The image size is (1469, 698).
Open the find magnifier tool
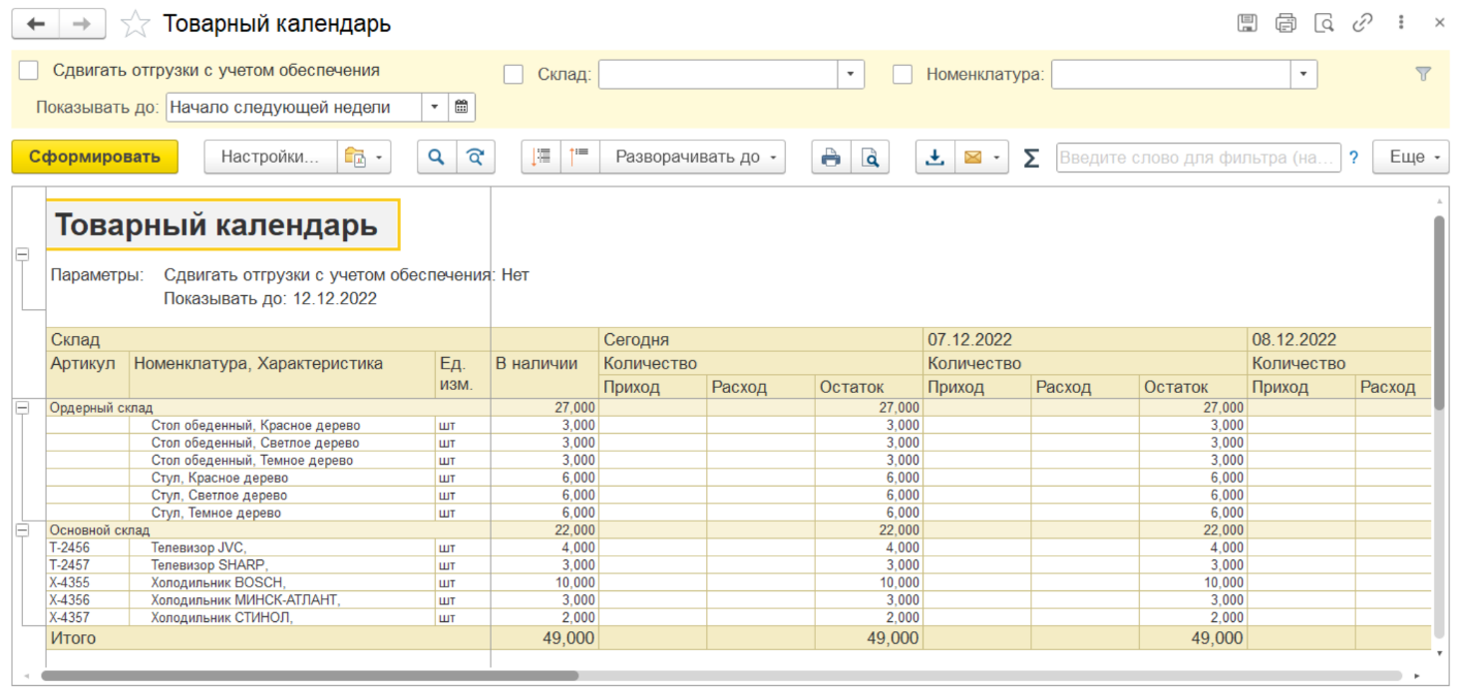click(436, 158)
